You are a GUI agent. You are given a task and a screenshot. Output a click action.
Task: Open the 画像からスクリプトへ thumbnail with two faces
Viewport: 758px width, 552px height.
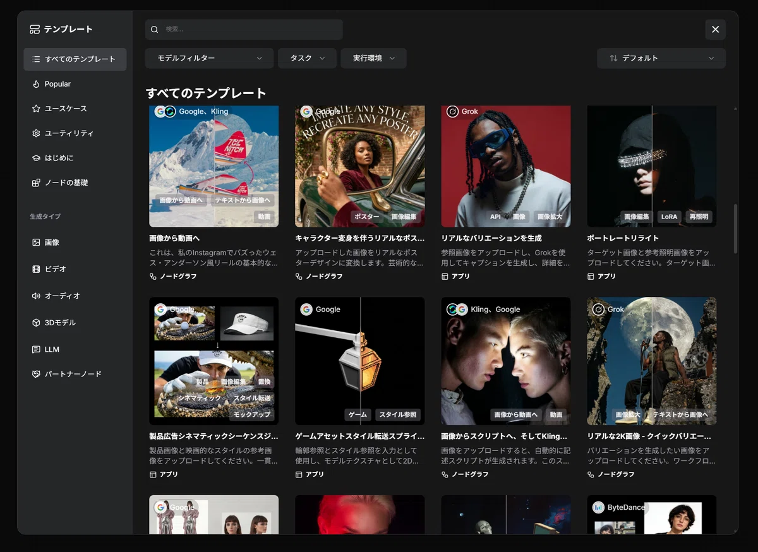pos(506,361)
